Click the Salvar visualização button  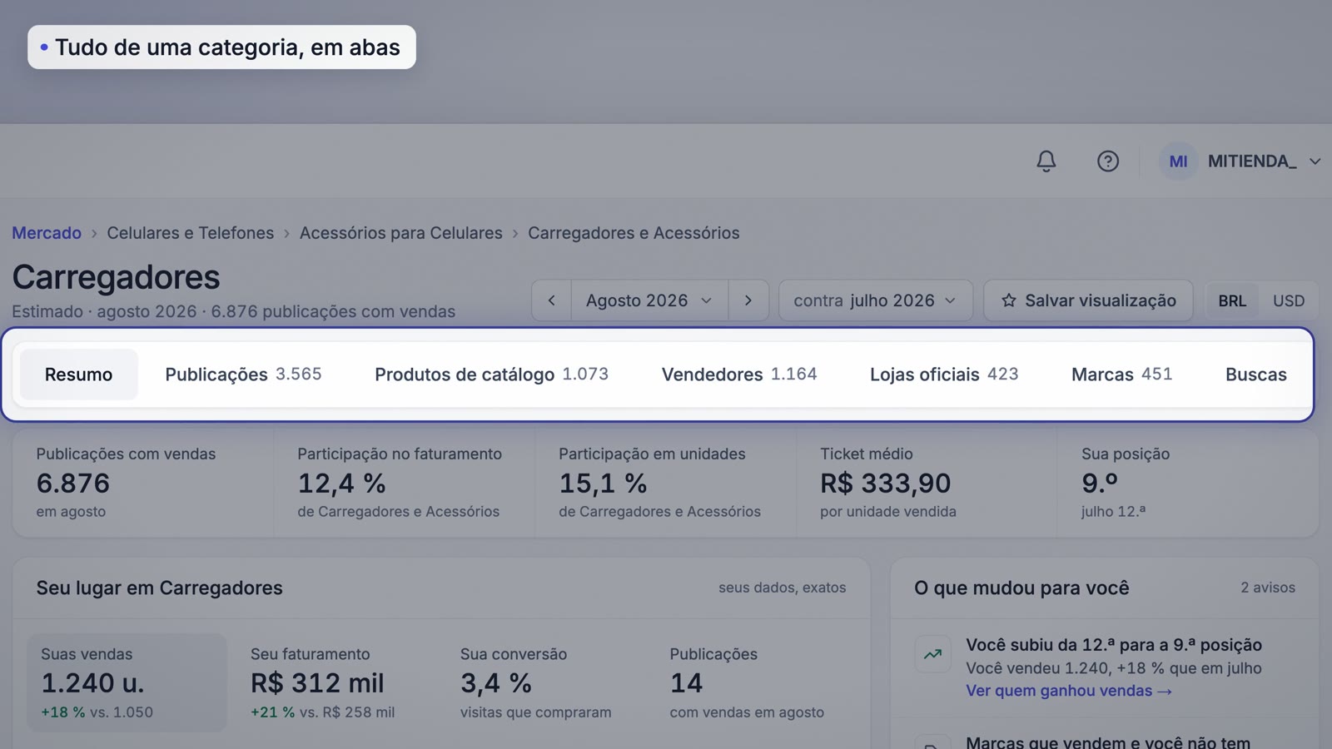pos(1088,300)
